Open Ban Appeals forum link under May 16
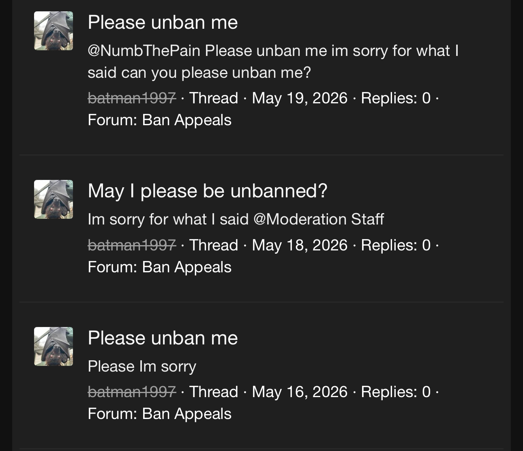This screenshot has height=451, width=523. (186, 414)
